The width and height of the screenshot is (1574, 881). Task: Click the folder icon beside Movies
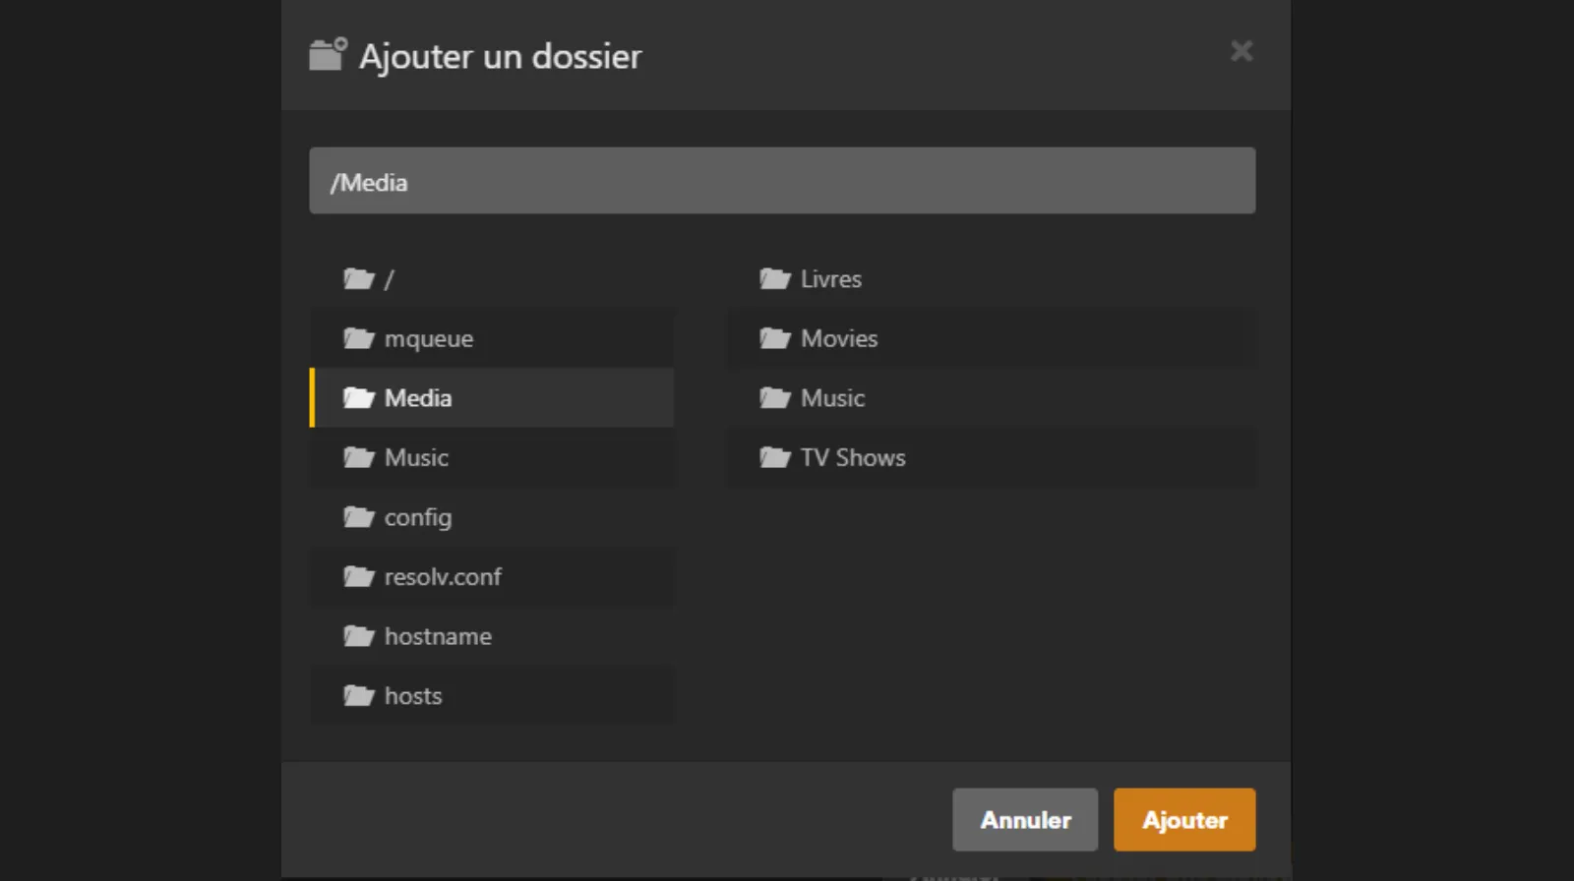coord(774,339)
